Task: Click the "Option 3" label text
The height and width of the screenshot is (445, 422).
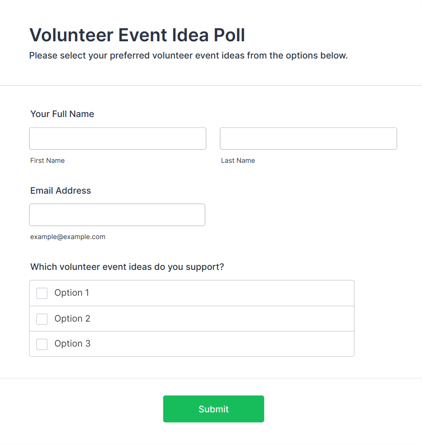Action: pos(72,344)
